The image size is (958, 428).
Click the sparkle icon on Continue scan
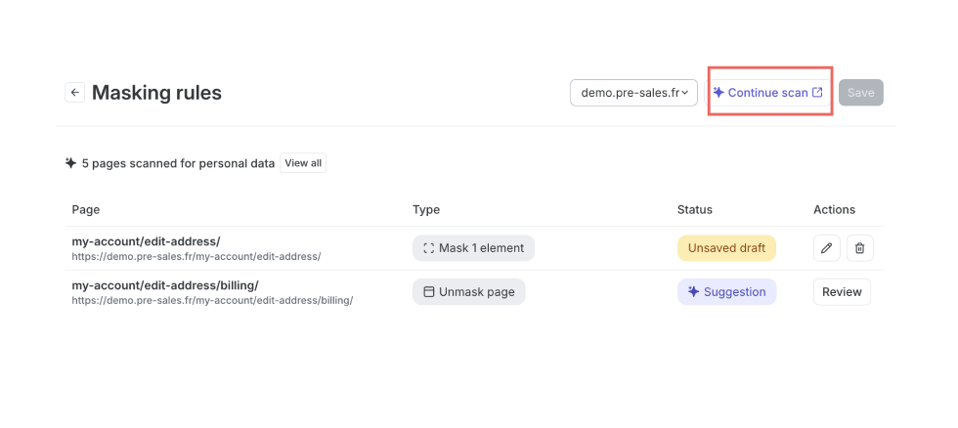point(718,93)
